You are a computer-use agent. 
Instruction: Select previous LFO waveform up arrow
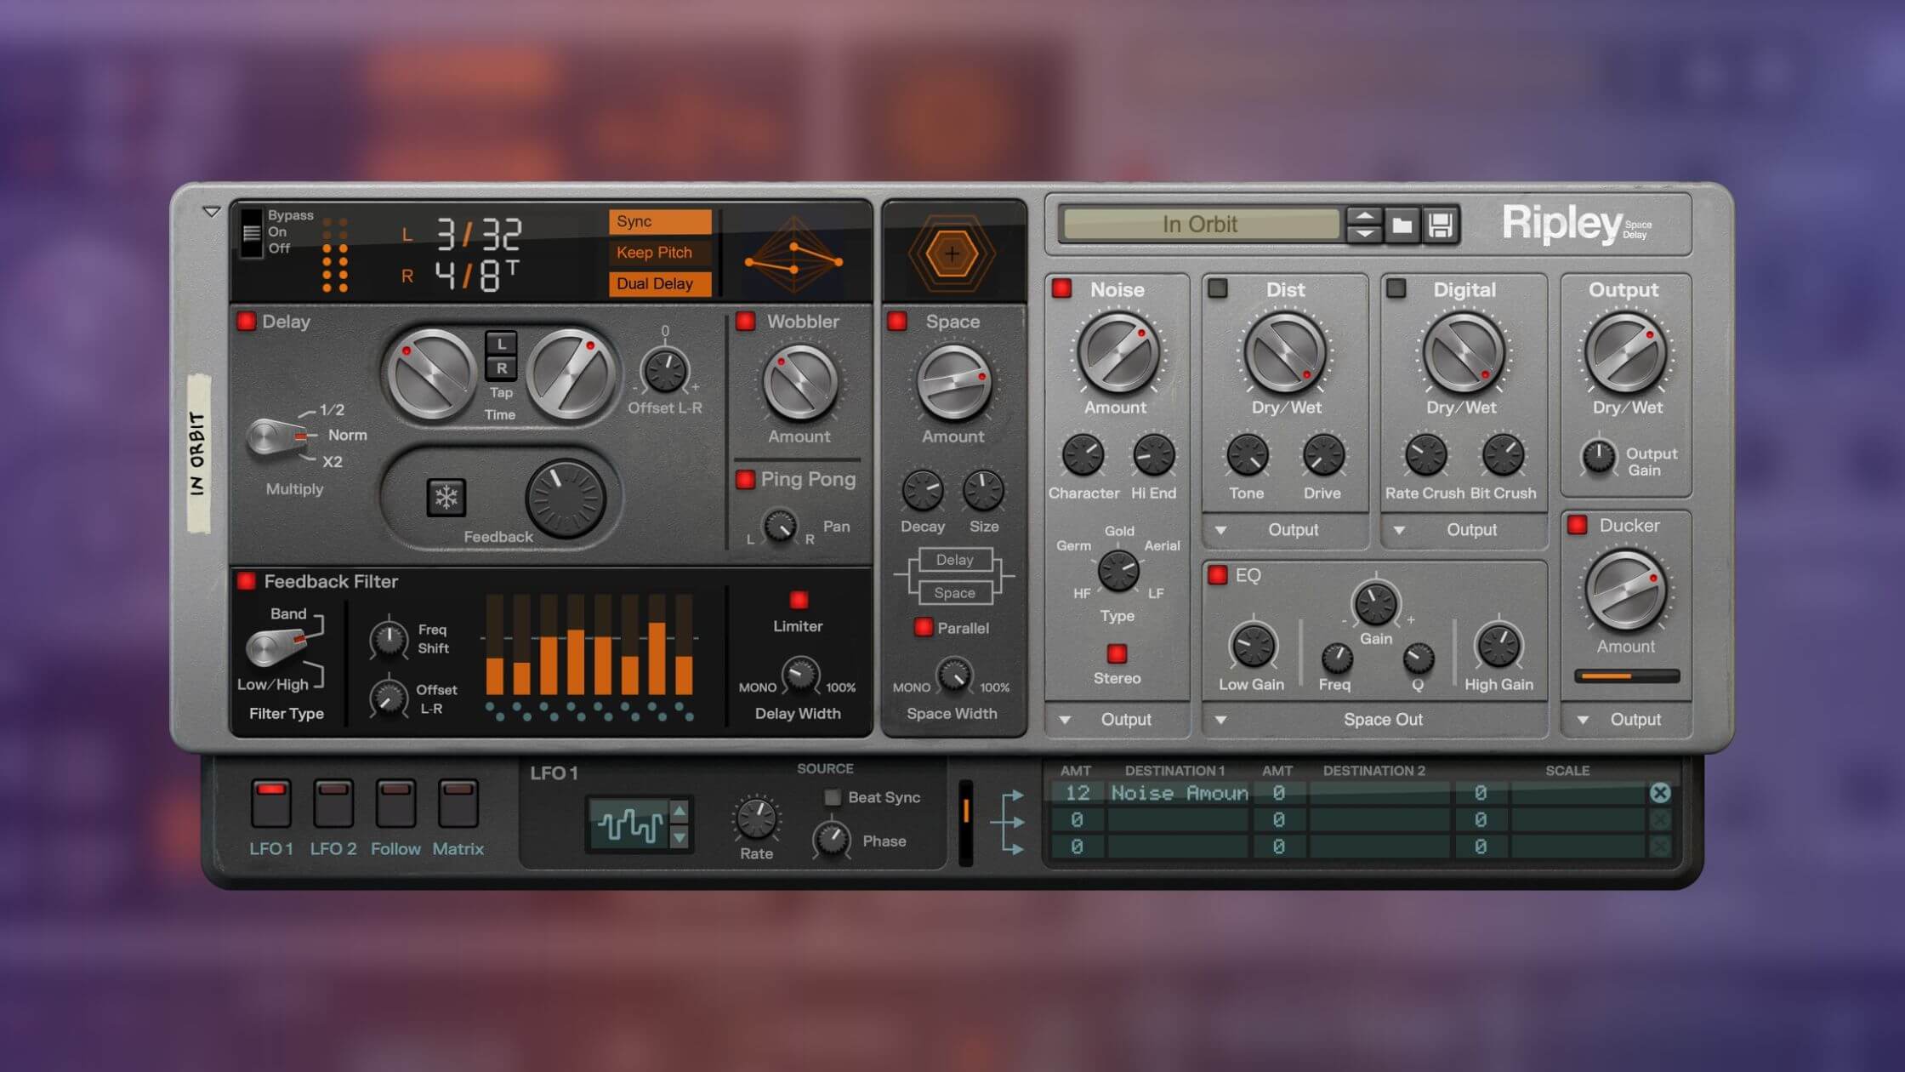(680, 811)
